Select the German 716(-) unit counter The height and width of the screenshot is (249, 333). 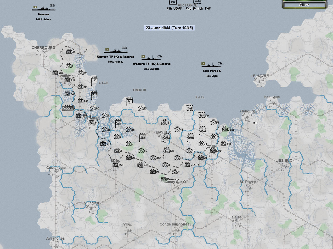click(x=187, y=165)
